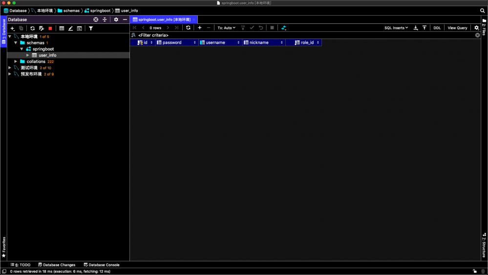Expand the collations folder
488x275 pixels.
click(x=16, y=61)
